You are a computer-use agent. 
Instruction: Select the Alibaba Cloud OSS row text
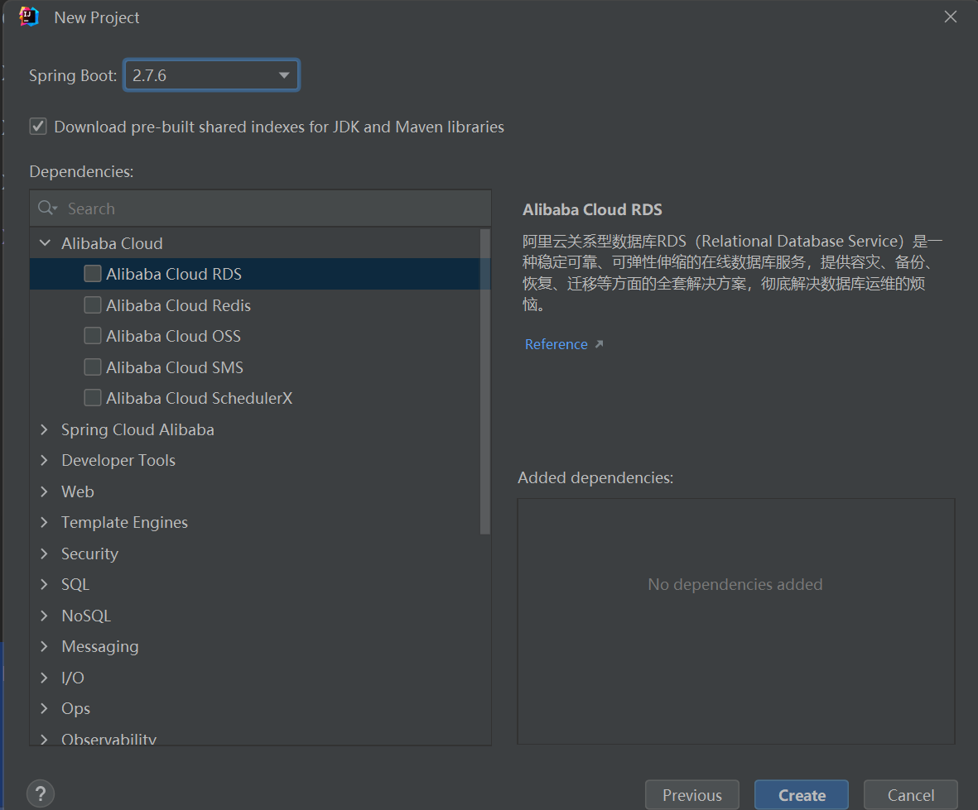pyautogui.click(x=173, y=336)
